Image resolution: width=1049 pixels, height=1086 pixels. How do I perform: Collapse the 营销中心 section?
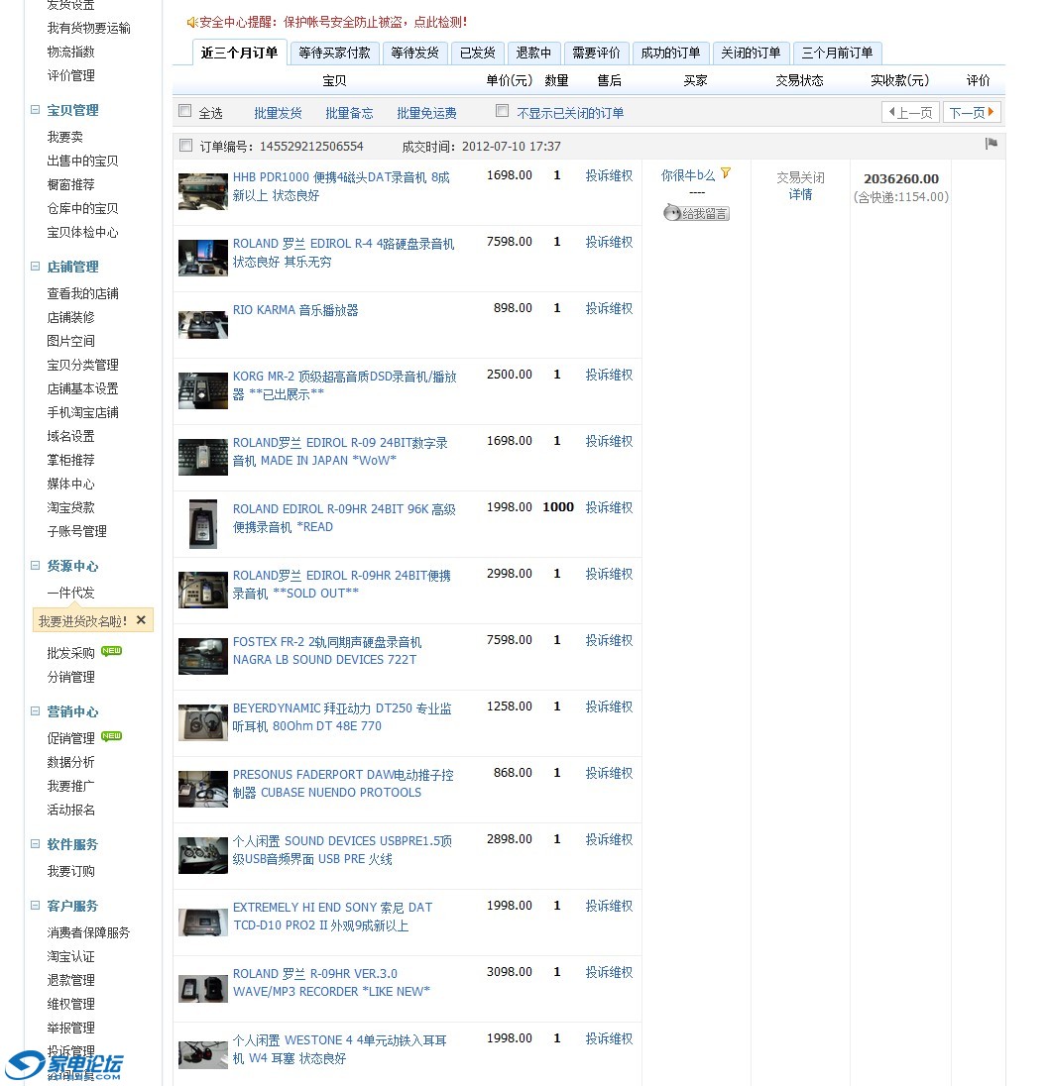click(x=36, y=710)
